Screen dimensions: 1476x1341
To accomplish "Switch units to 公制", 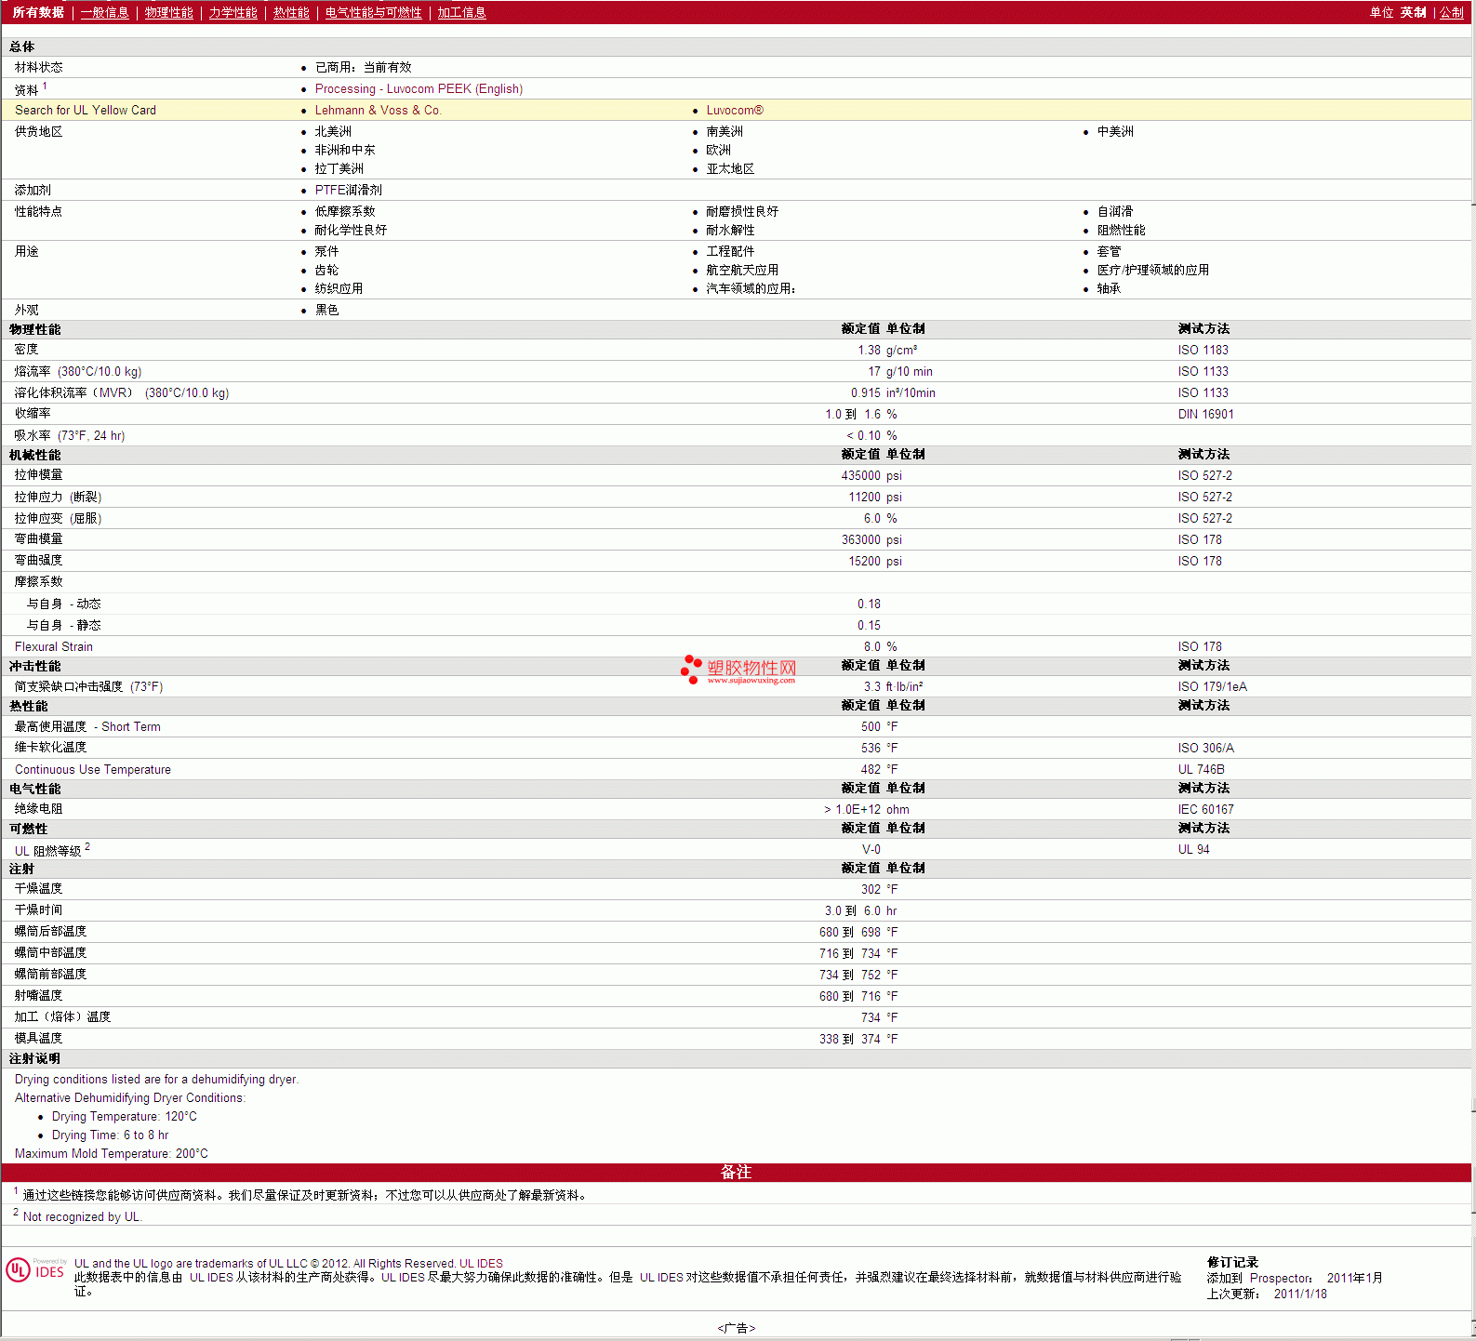I will point(1451,13).
